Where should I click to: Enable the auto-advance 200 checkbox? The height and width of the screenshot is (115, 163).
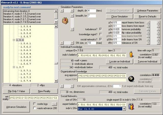(x=35, y=108)
